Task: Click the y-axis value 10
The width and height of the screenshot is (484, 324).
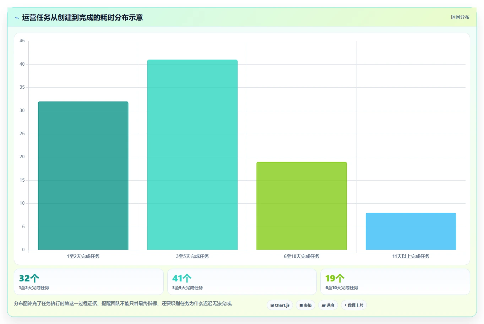Action: tap(22, 203)
